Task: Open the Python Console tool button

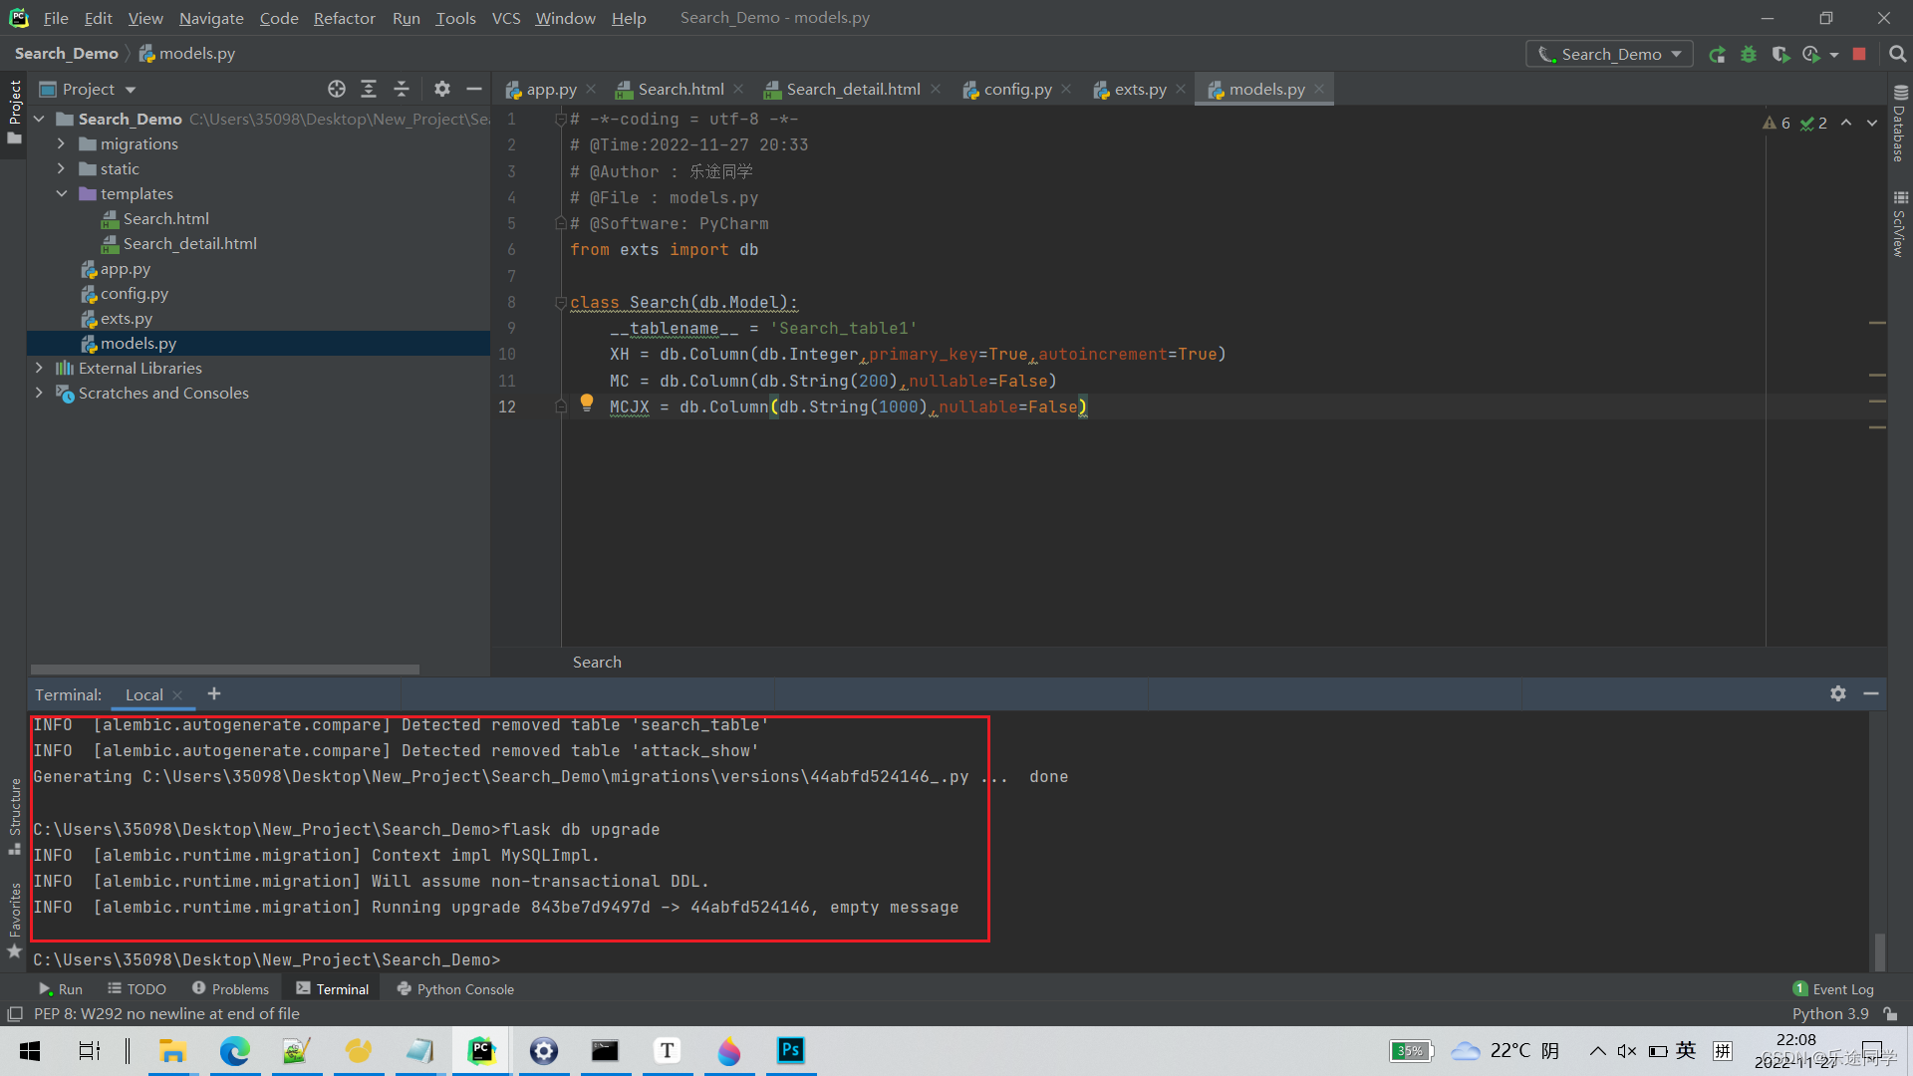Action: [455, 989]
